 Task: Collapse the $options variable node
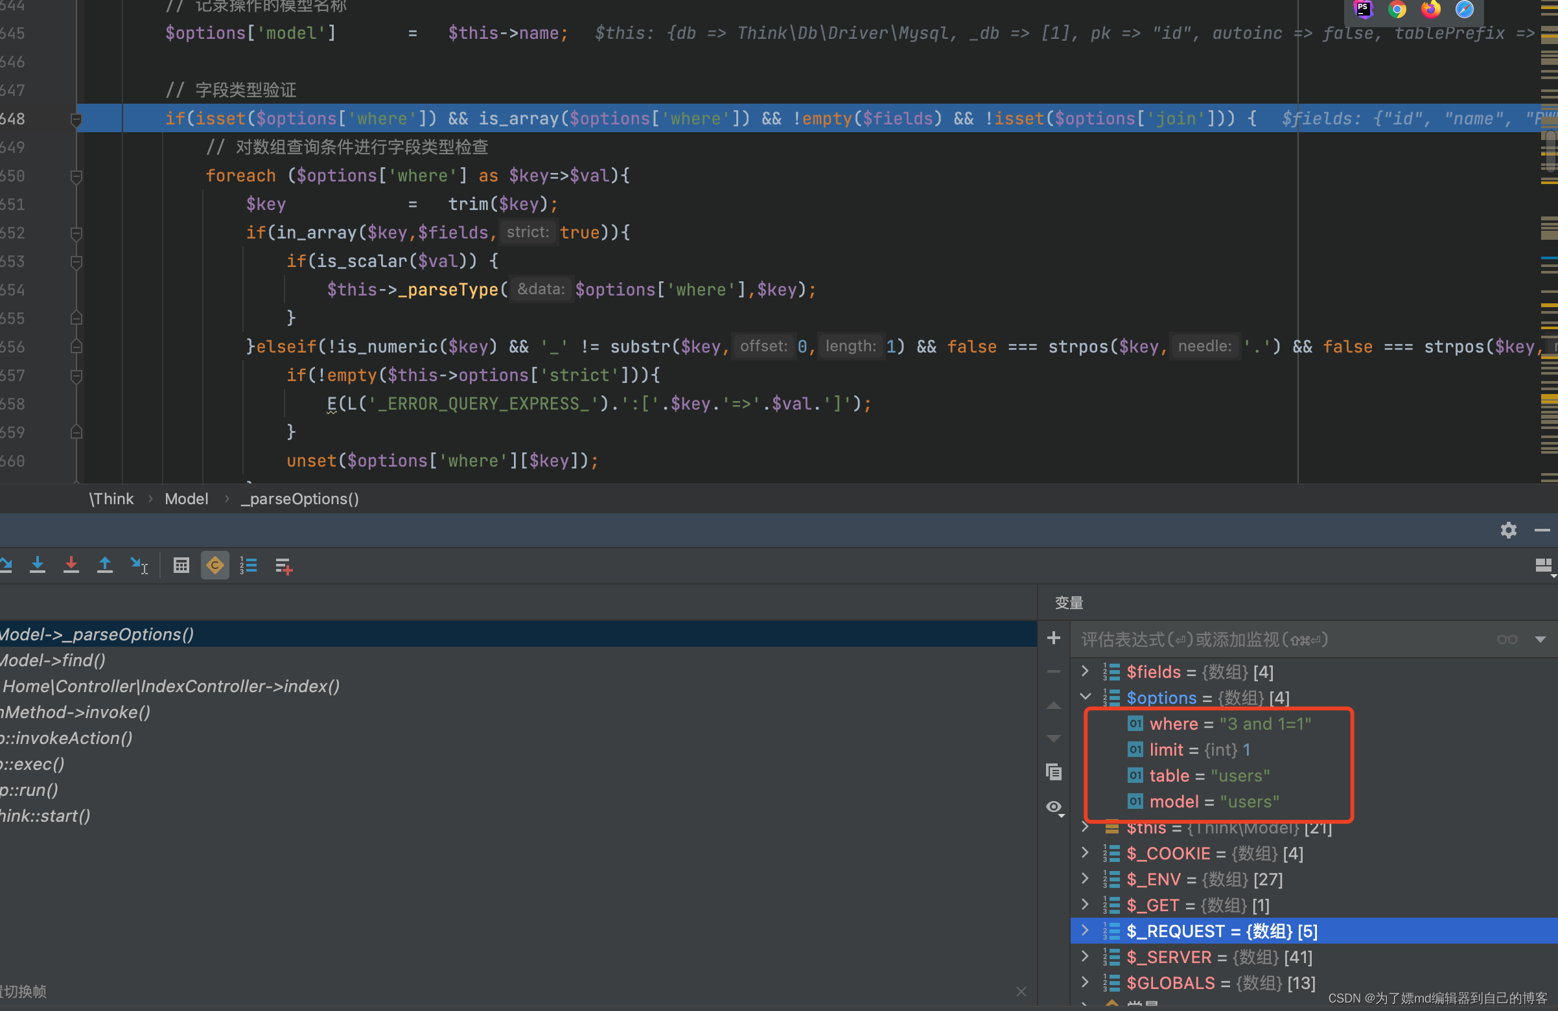pyautogui.click(x=1086, y=697)
